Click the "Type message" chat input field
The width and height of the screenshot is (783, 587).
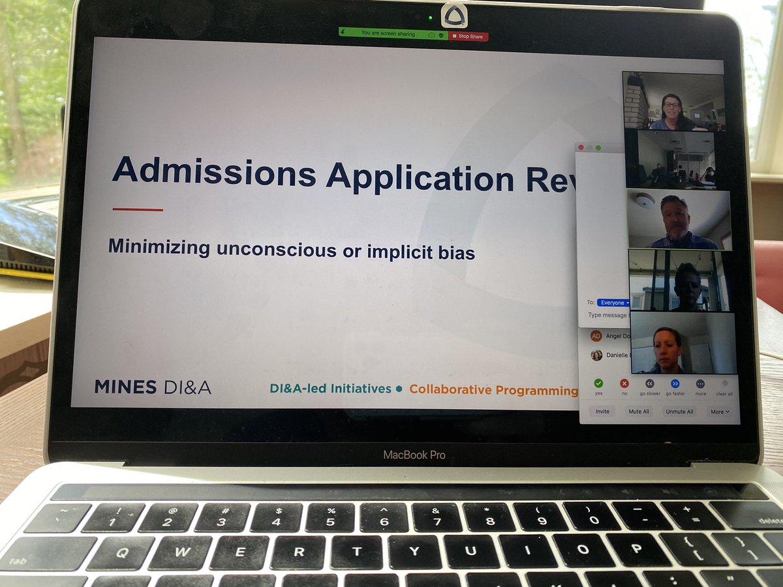coord(607,314)
